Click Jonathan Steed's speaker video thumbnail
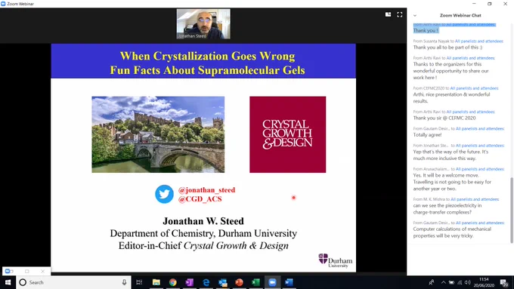514x289 pixels. (203, 24)
